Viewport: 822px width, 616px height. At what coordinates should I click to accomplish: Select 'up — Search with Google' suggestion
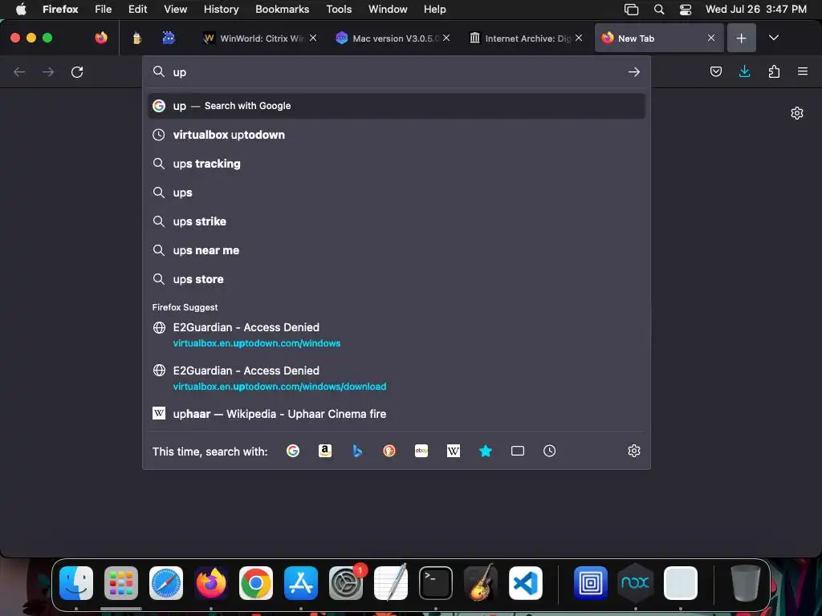coord(397,106)
